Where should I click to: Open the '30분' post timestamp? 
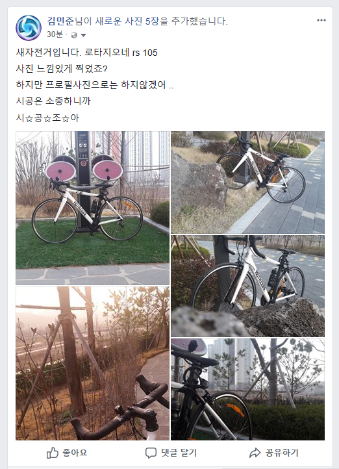(x=55, y=34)
